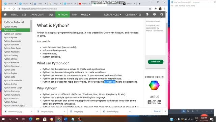The height and width of the screenshot is (122, 216).
Task: Open the globe translate icon
Action: click(155, 14)
